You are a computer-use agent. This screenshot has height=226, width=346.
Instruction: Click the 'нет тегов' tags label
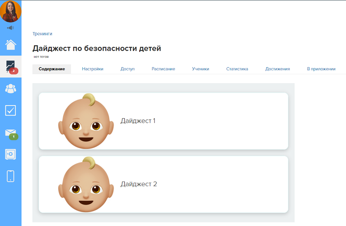(41, 57)
